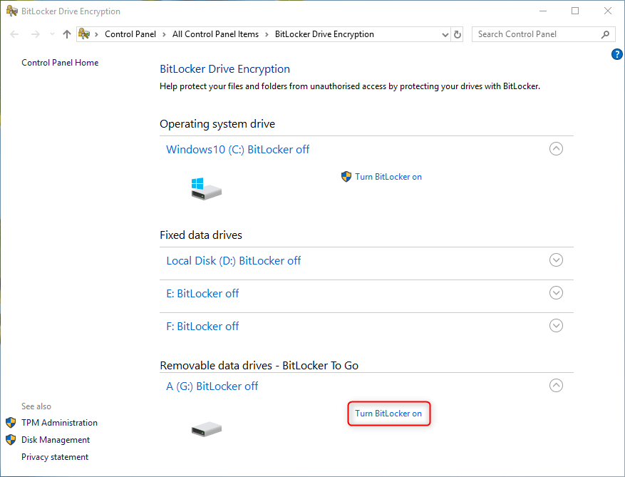Turn BitLocker on for the C: drive

(x=388, y=177)
